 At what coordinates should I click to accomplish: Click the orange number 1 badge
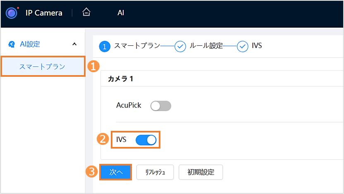point(95,66)
